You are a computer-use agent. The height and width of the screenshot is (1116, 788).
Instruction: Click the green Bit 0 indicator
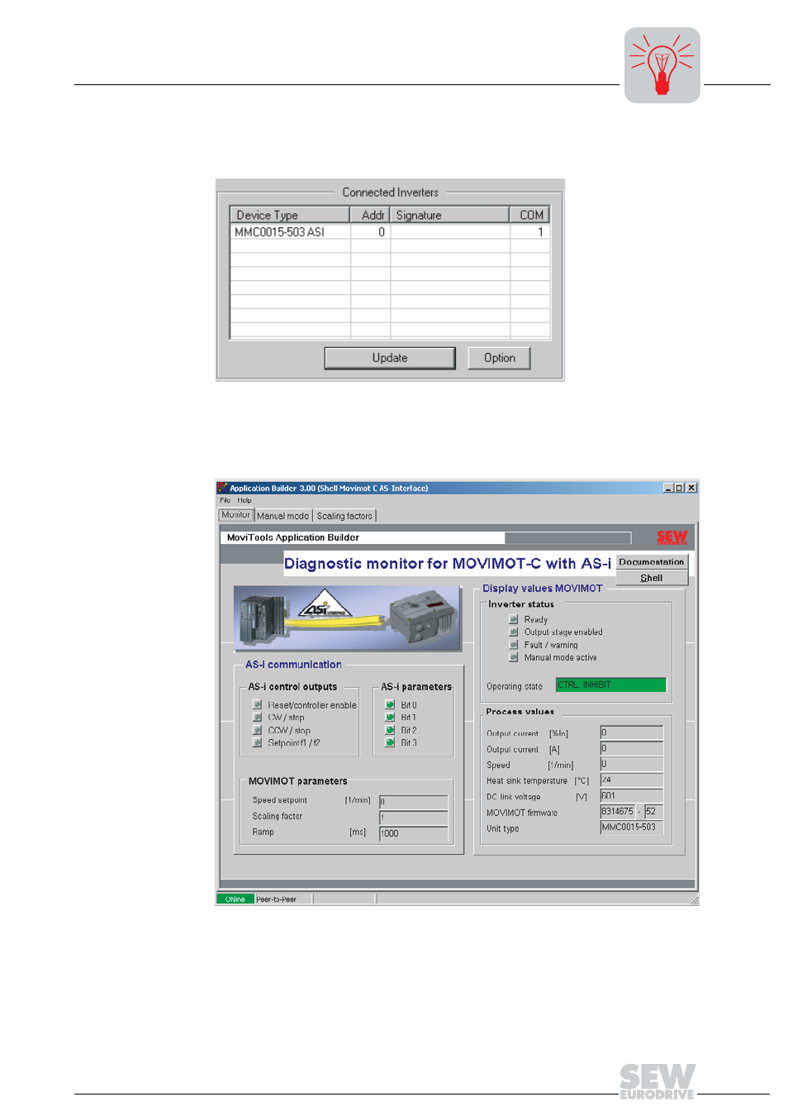coord(390,705)
